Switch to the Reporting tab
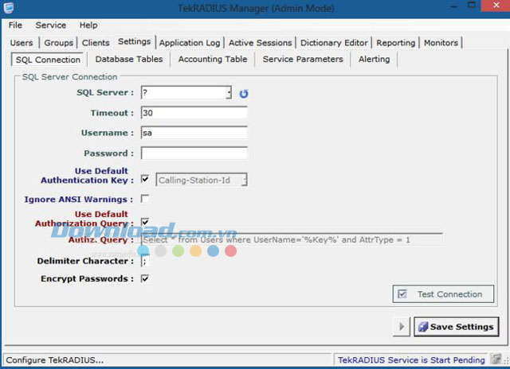This screenshot has height=369, width=510. [x=395, y=42]
